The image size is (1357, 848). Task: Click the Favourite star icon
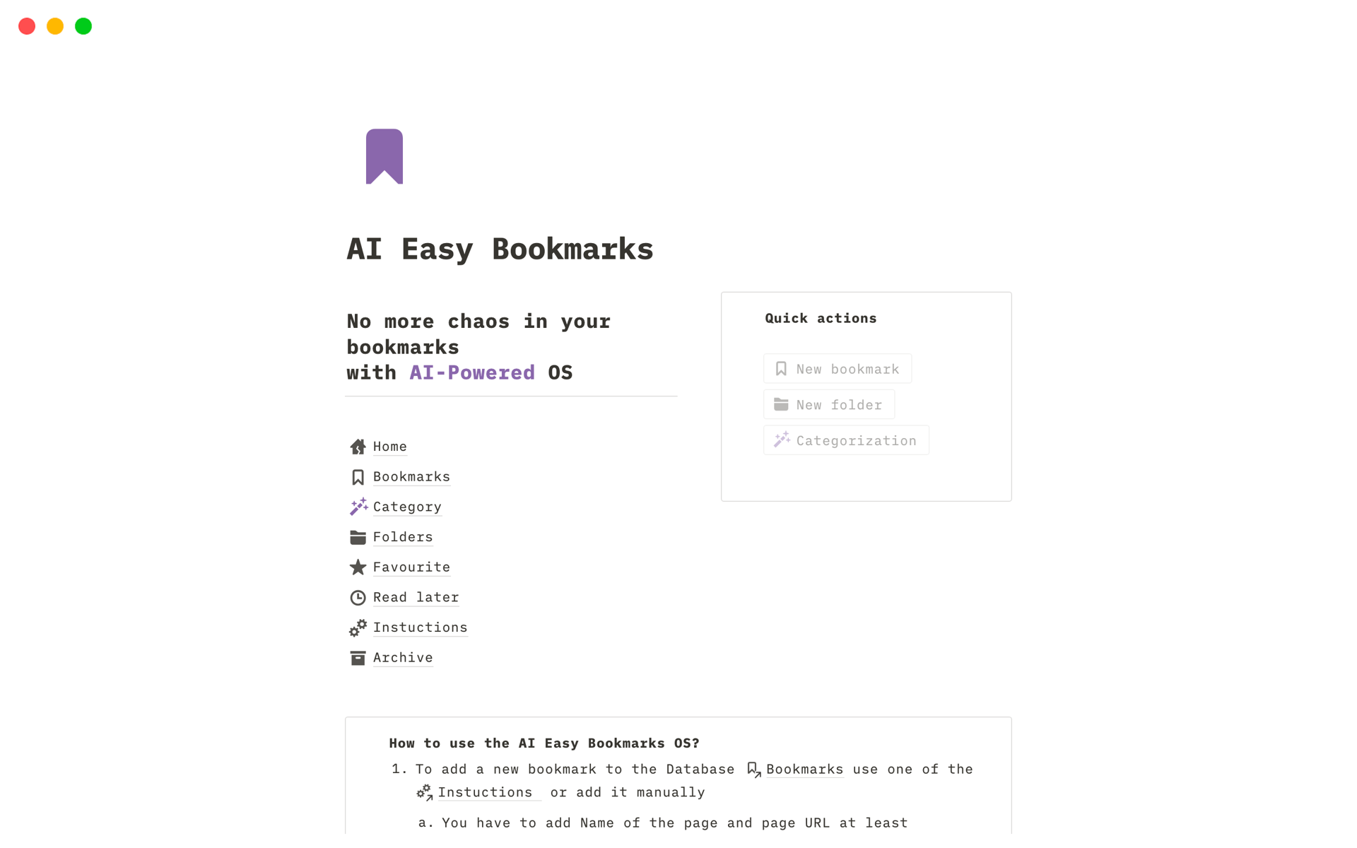(357, 567)
